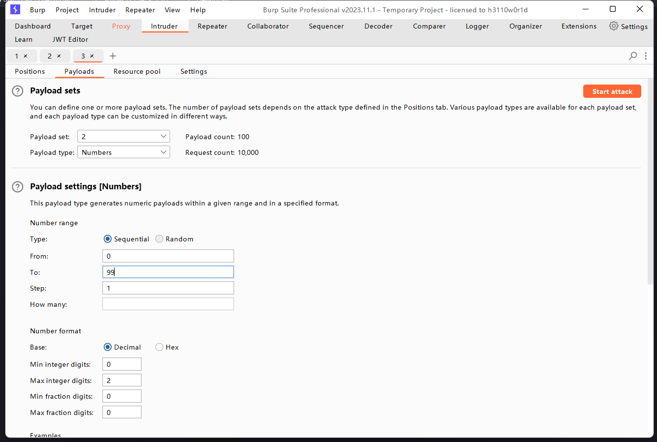Image resolution: width=657 pixels, height=442 pixels.
Task: Close Intruder tab 3 with its x
Action: click(x=92, y=56)
